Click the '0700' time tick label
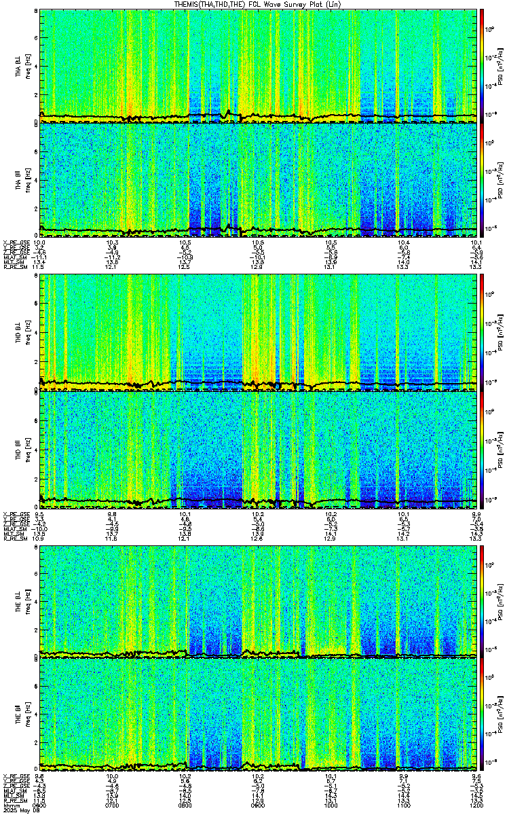509x815 pixels. [112, 806]
